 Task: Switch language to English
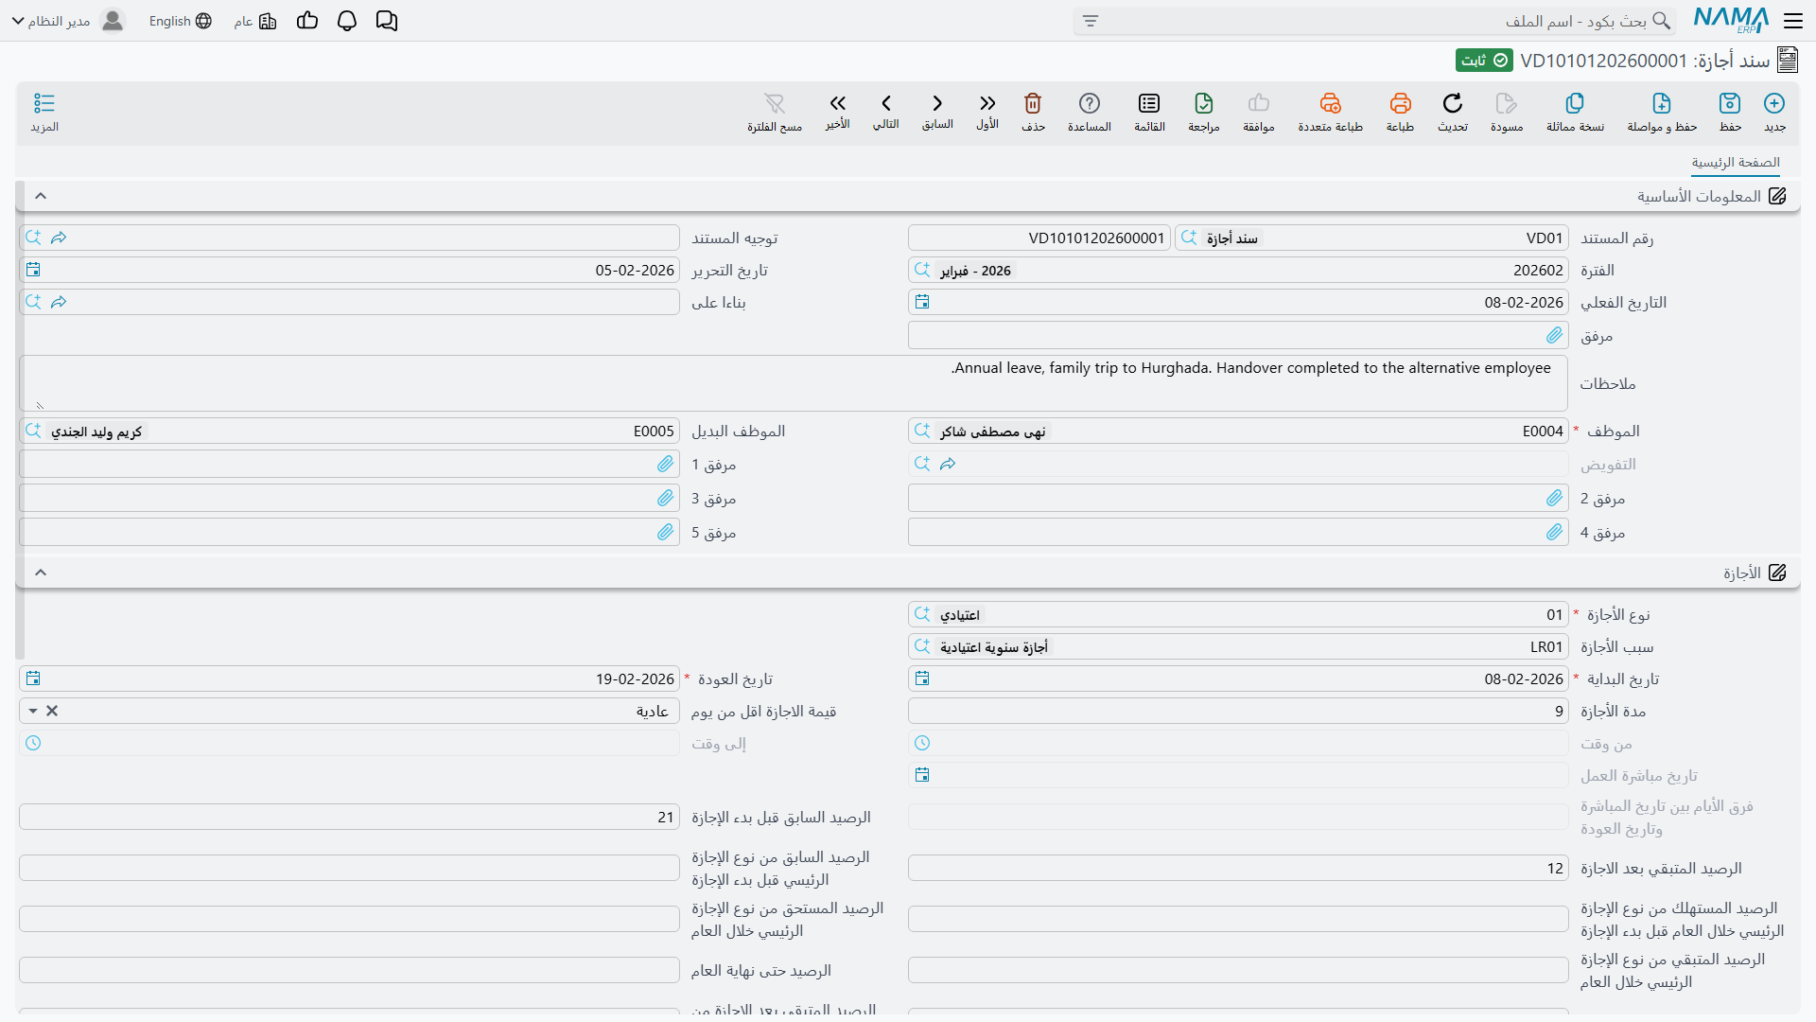[x=181, y=21]
